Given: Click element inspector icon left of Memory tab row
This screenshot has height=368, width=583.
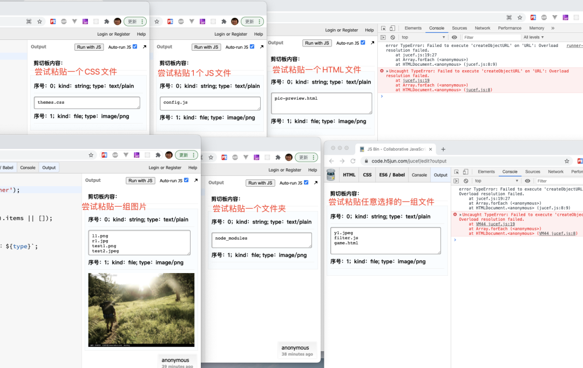Looking at the screenshot, I should (x=383, y=28).
